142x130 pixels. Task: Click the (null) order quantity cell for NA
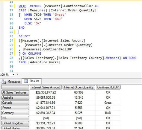[x=79, y=118]
